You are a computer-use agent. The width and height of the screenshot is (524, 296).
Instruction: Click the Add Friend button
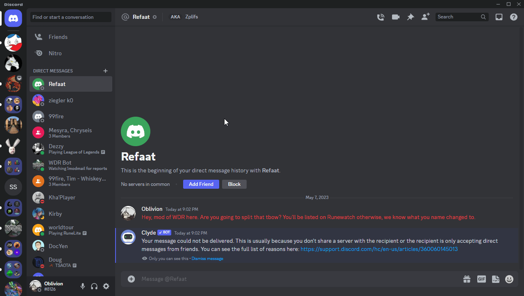point(201,184)
